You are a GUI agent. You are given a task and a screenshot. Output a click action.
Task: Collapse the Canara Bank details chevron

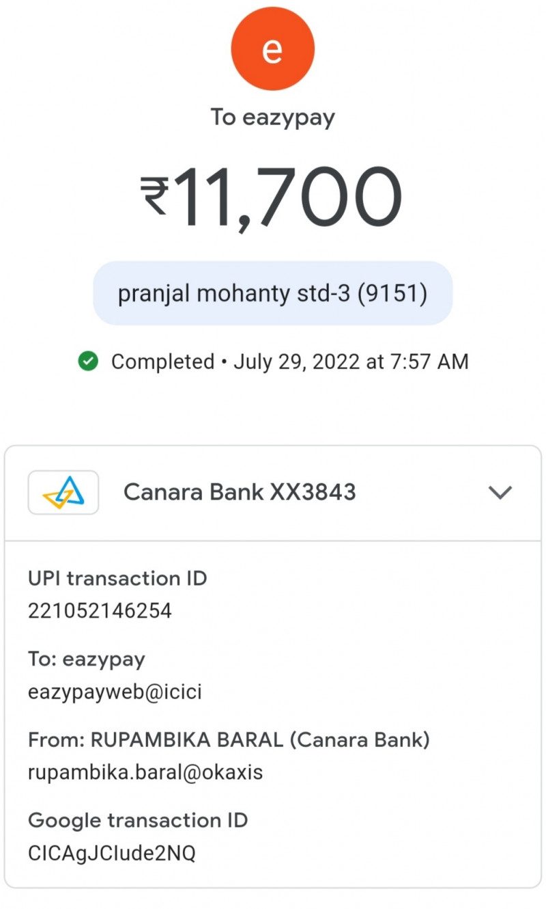pos(500,492)
